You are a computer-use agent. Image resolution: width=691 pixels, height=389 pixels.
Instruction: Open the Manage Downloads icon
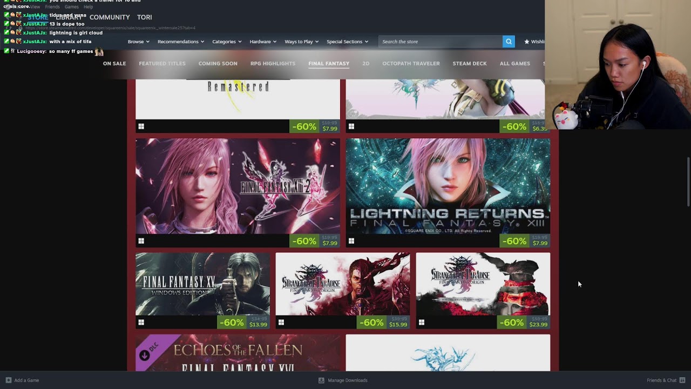tap(321, 380)
